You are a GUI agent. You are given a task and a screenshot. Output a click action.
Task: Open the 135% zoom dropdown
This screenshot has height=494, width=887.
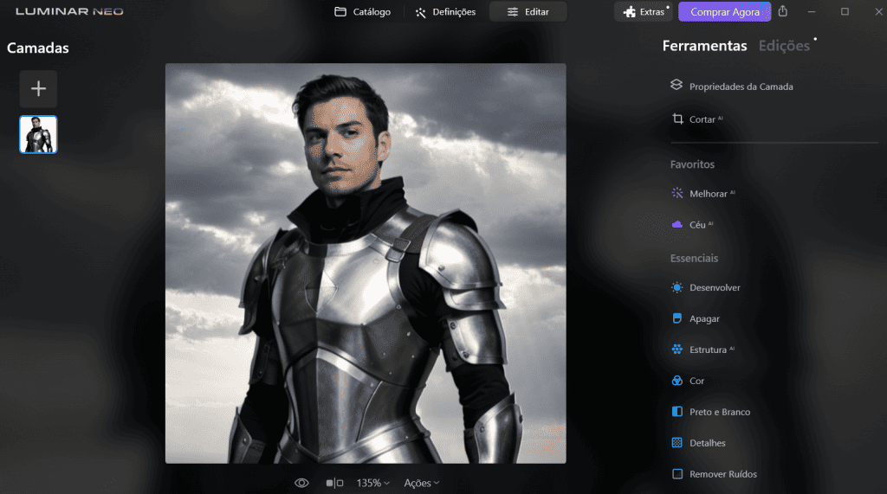372,483
